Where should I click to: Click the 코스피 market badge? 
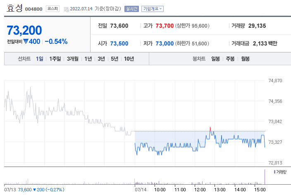[53, 9]
